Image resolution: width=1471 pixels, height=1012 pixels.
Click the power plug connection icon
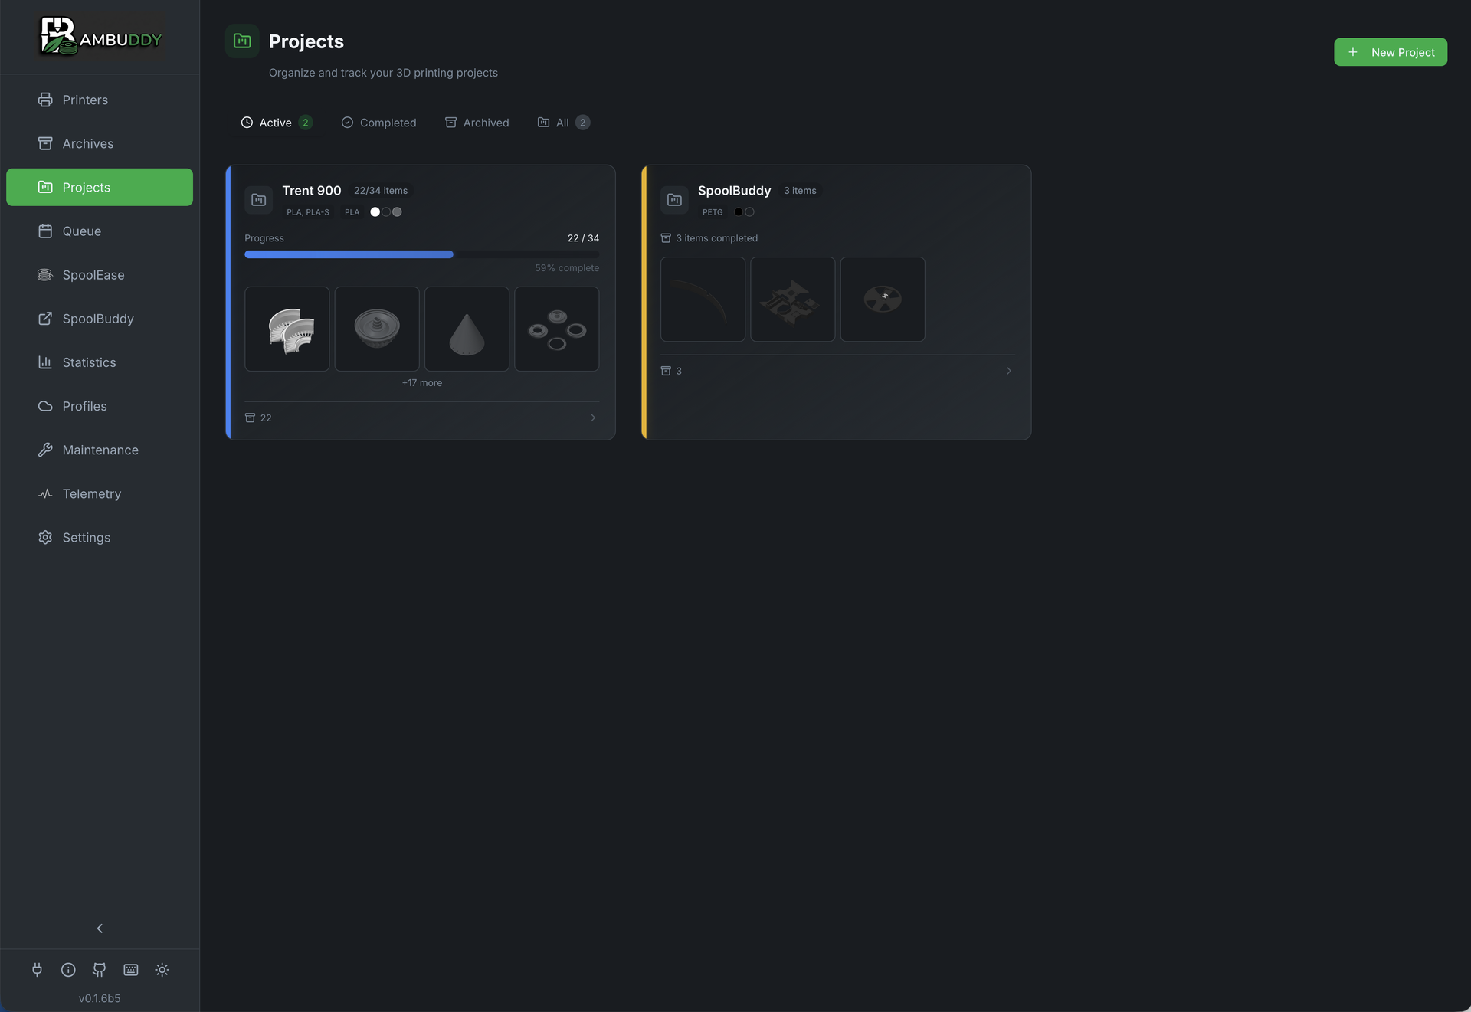[37, 969]
